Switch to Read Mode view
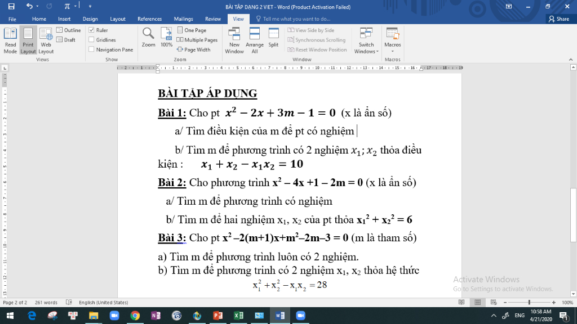The height and width of the screenshot is (324, 577). (x=10, y=40)
